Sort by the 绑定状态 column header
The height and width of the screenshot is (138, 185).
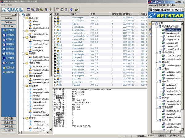point(116,14)
